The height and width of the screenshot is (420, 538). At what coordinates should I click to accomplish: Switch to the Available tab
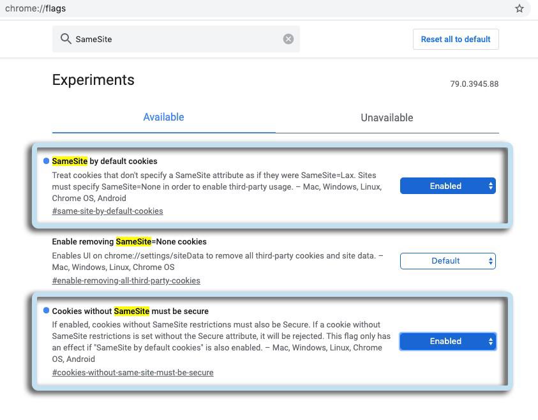click(x=163, y=117)
